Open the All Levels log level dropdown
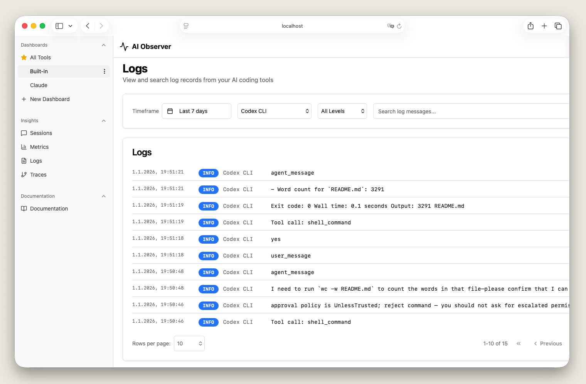 [342, 111]
